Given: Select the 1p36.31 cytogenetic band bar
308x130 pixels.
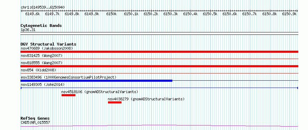Looking at the screenshot, I should point(159,33).
